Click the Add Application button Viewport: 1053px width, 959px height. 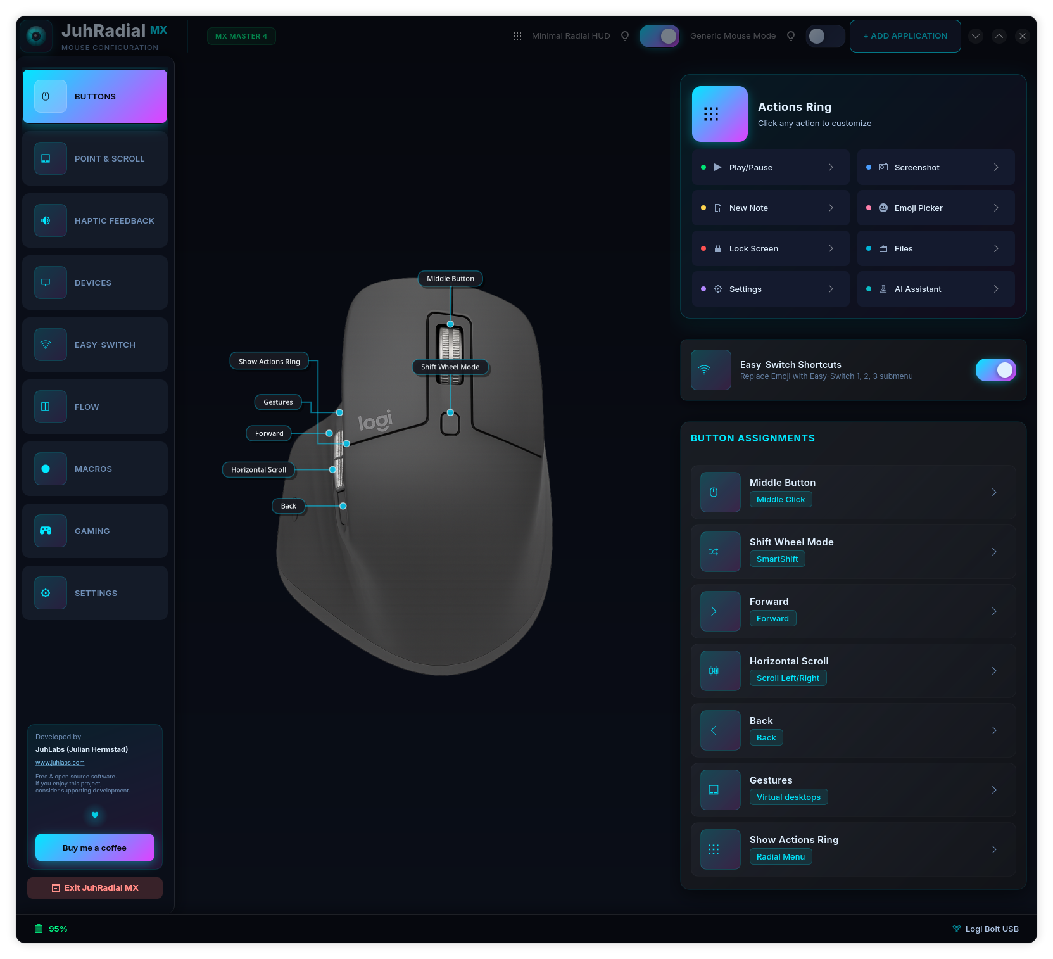[905, 36]
